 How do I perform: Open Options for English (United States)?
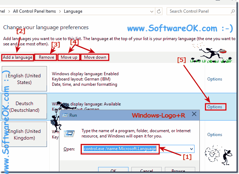[x=215, y=79]
